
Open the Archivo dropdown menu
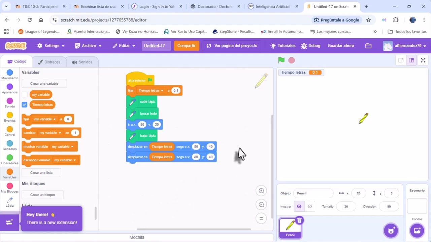(88, 46)
